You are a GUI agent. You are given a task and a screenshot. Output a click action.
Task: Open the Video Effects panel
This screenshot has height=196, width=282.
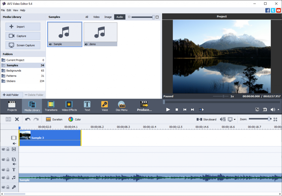[x=69, y=106]
